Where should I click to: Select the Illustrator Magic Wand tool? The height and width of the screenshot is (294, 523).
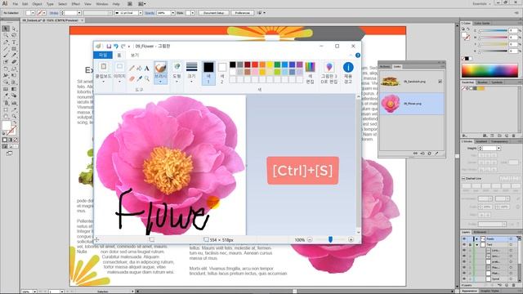(x=6, y=36)
